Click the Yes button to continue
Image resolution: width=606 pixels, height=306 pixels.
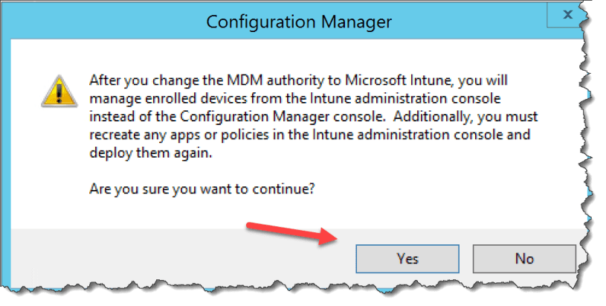click(407, 258)
